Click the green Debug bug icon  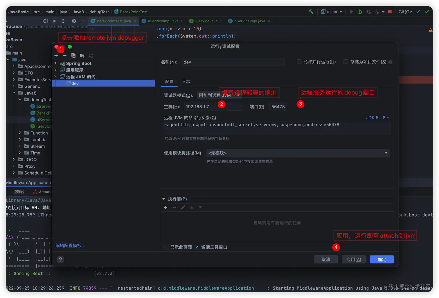tap(360, 12)
